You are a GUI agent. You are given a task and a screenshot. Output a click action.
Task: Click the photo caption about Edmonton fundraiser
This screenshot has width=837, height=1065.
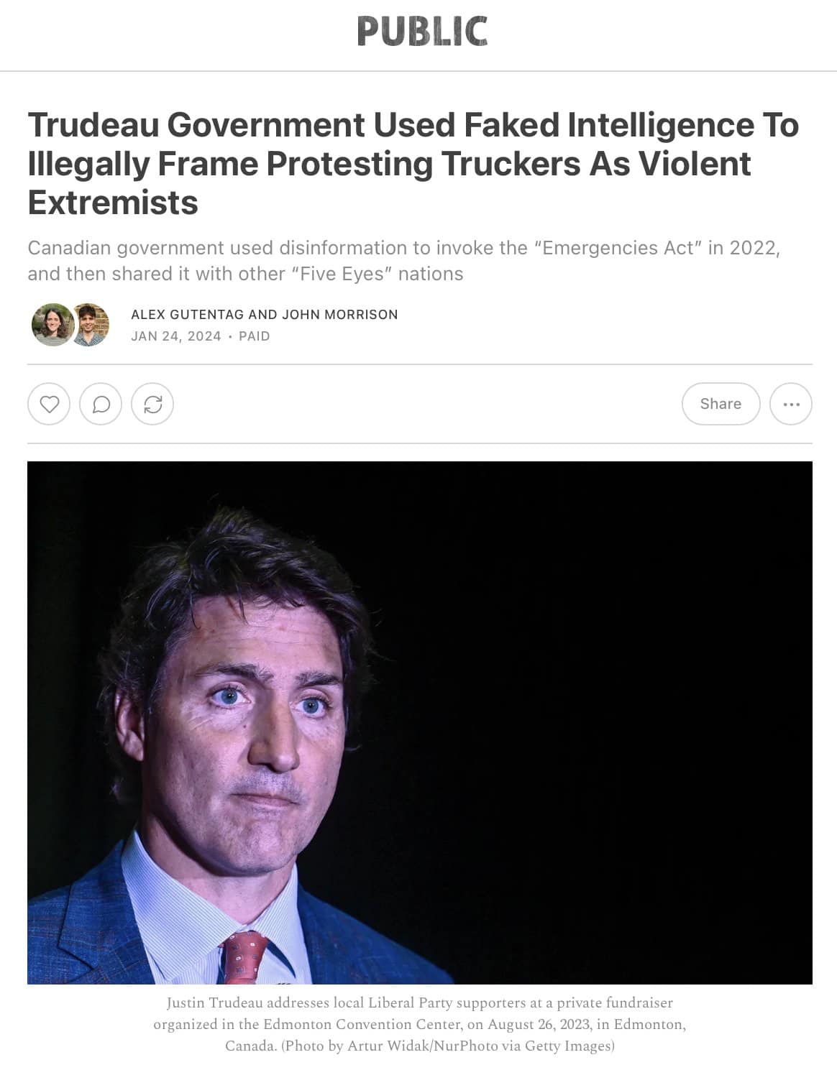pos(420,1024)
